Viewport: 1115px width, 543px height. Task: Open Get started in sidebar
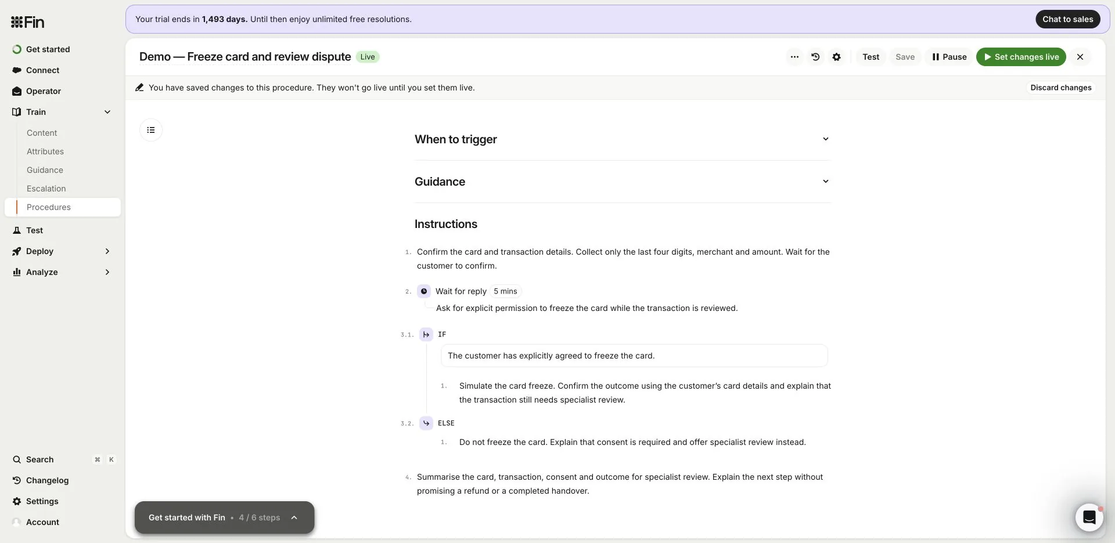pos(63,49)
